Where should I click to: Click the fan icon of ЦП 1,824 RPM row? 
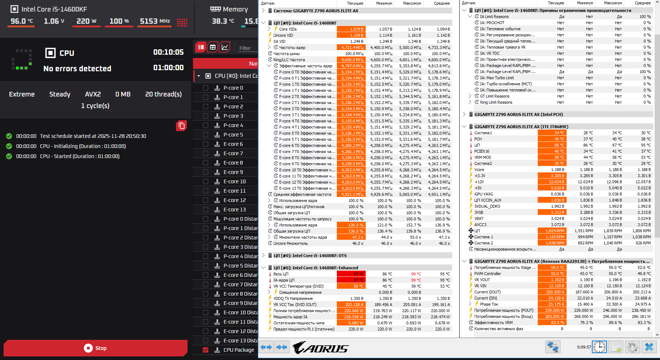click(471, 231)
